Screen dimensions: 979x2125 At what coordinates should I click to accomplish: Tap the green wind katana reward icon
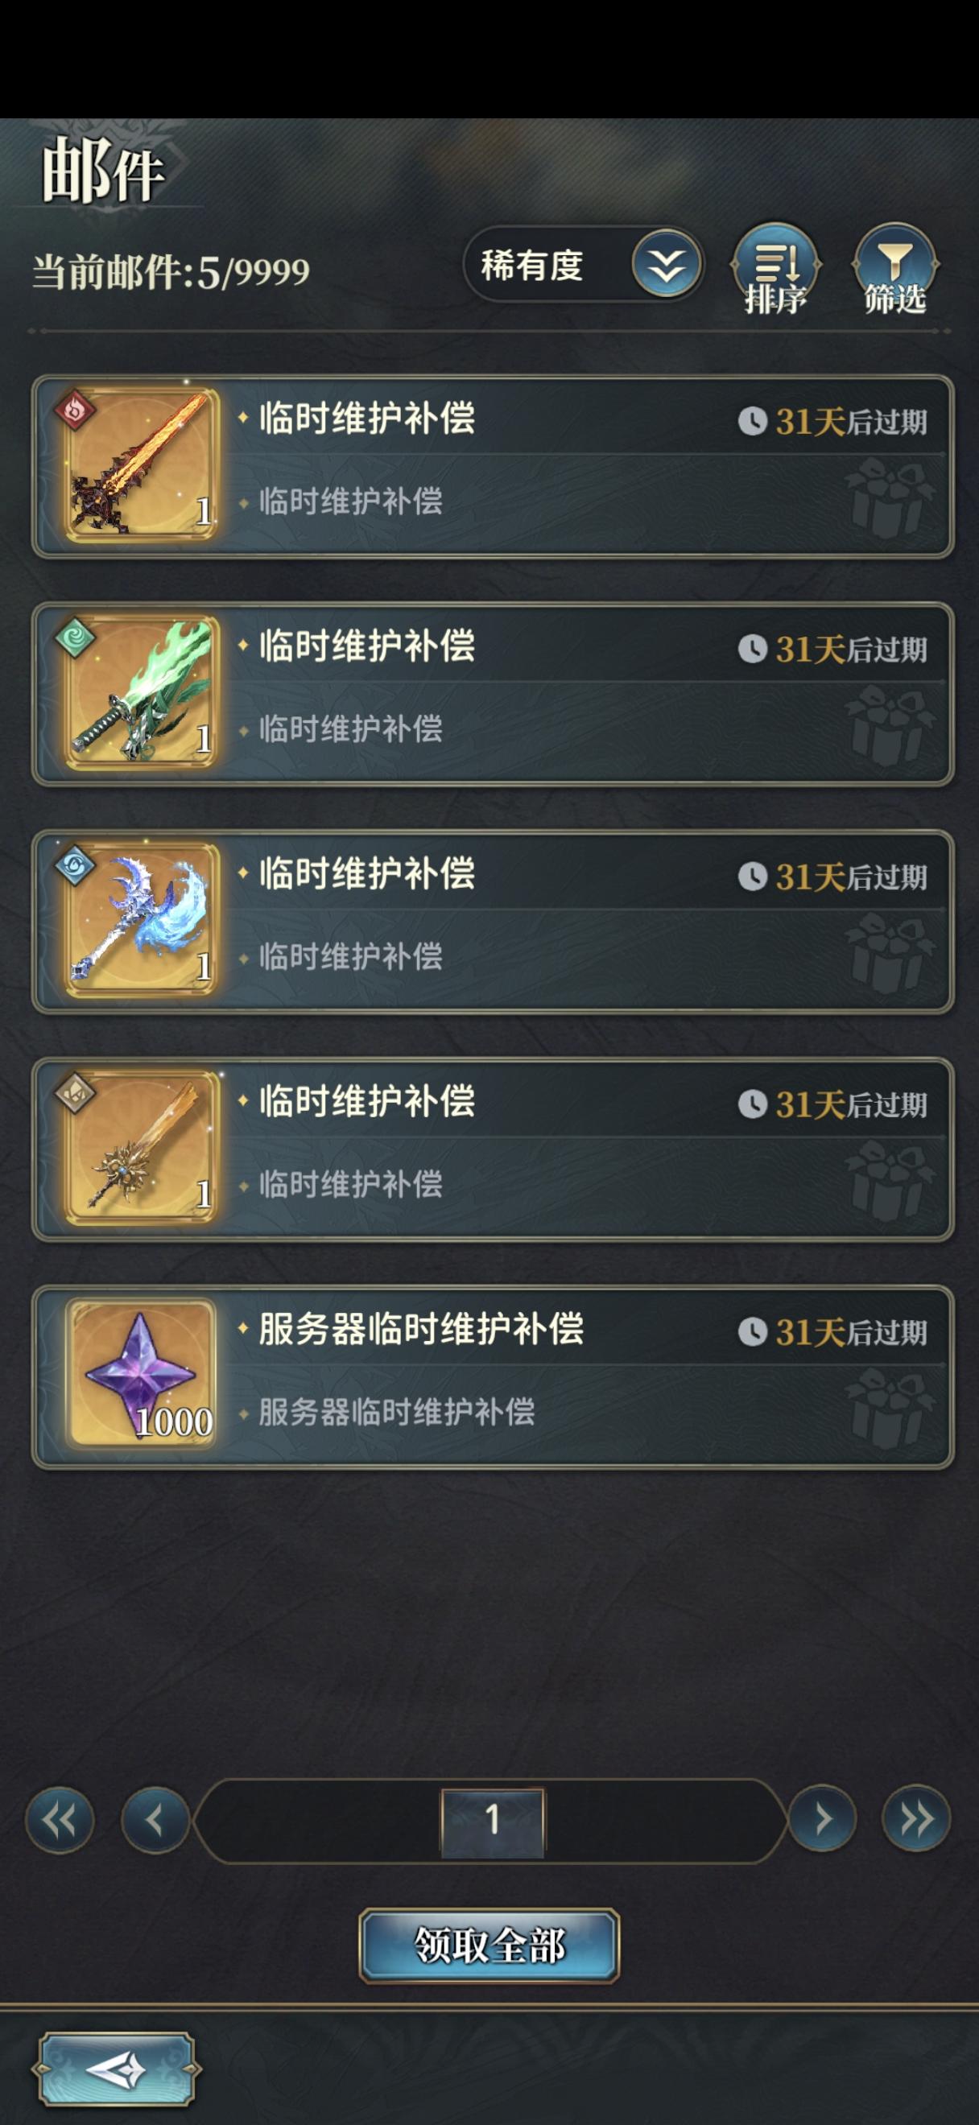(x=141, y=694)
